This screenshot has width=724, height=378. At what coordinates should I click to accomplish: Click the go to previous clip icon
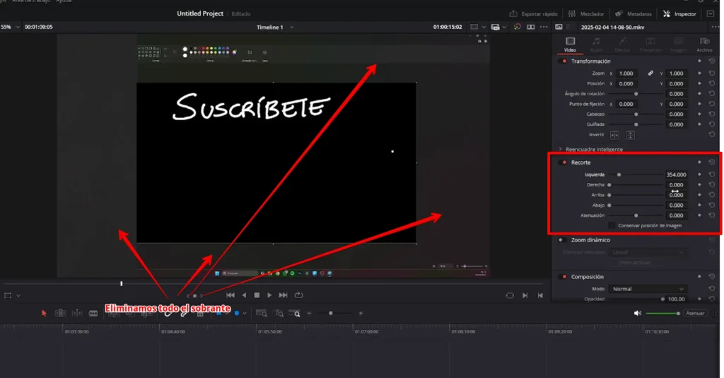(x=540, y=296)
